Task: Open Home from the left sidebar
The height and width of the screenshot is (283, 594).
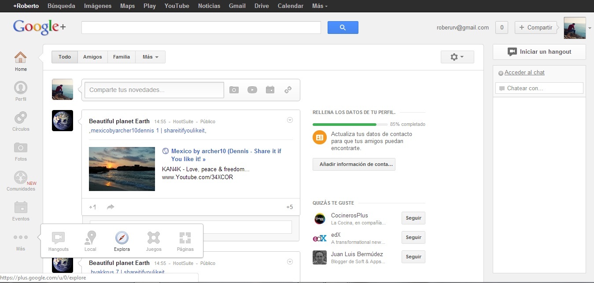Action: [x=20, y=60]
